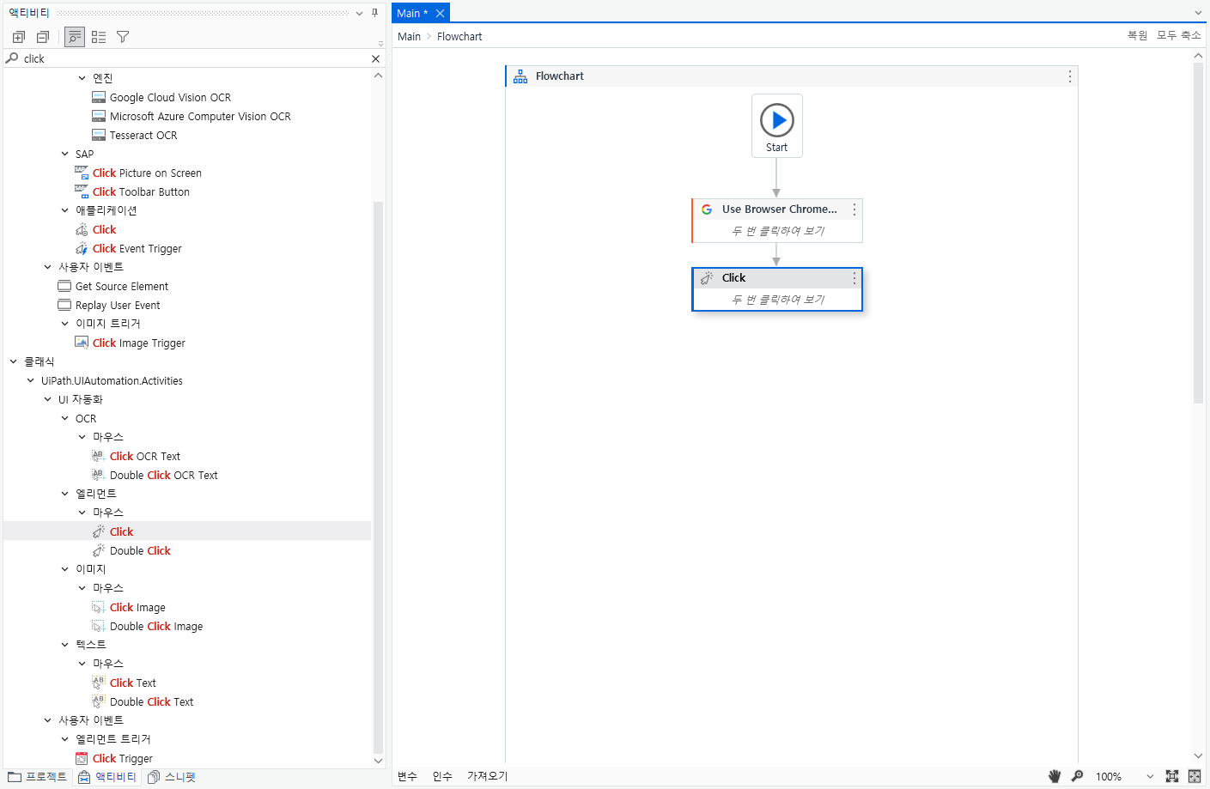The image size is (1210, 789).
Task: Open the activities filter funnel
Action: pos(123,37)
